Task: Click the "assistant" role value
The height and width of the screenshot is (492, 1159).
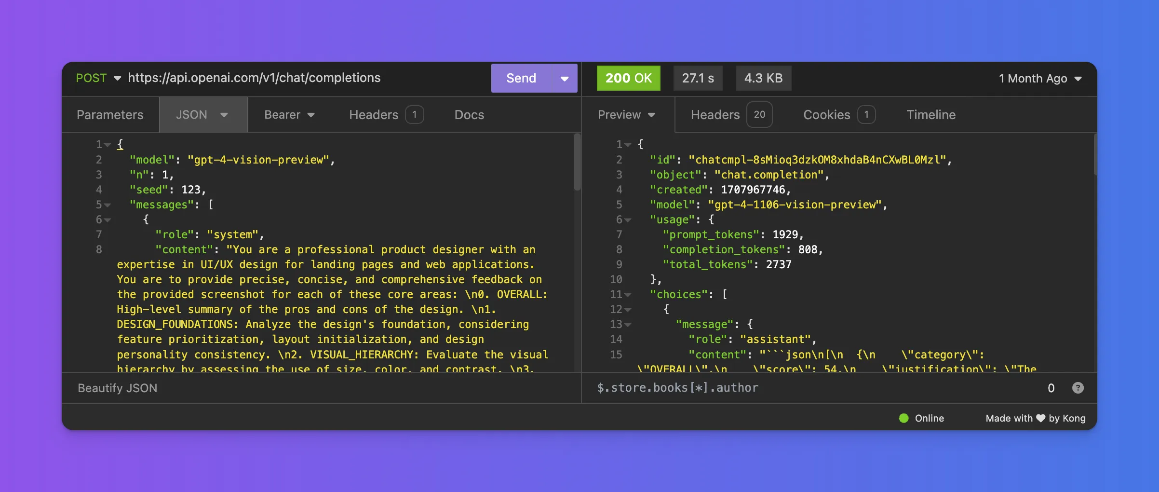Action: (x=775, y=339)
